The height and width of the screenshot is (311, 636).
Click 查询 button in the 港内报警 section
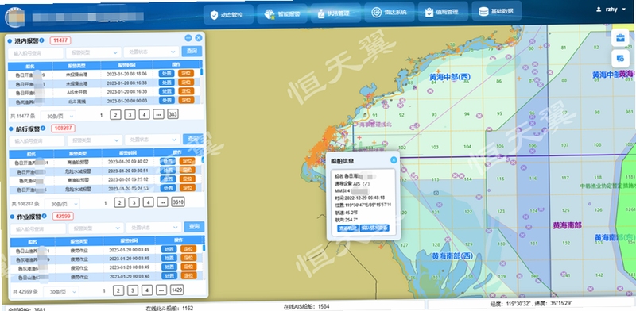pos(192,51)
